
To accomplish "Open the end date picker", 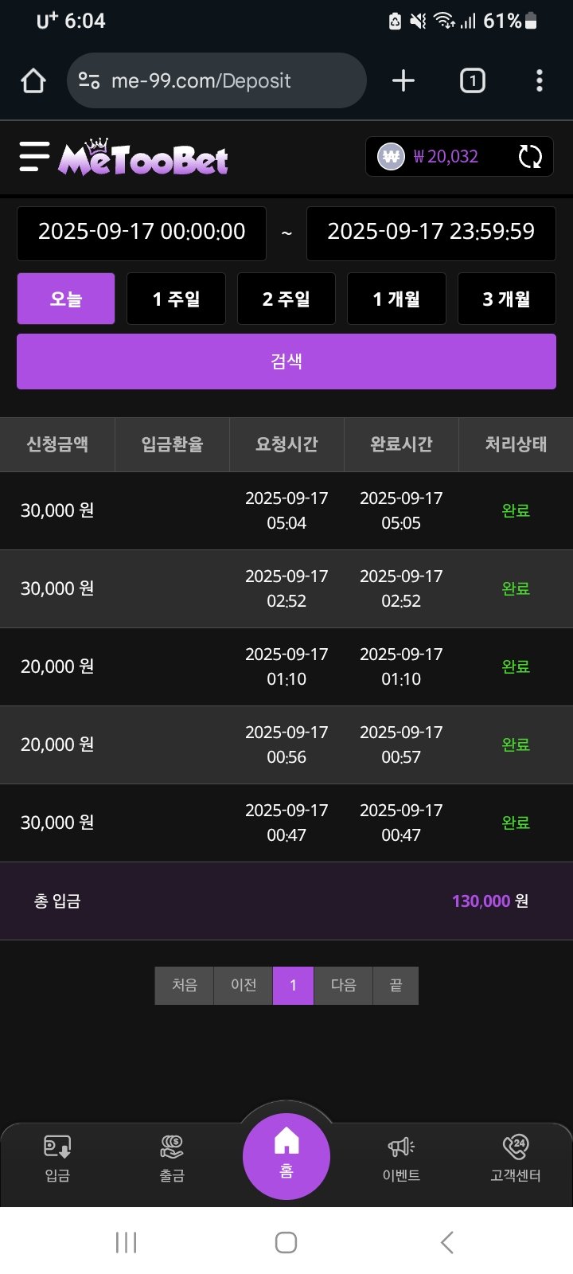I will coord(431,233).
